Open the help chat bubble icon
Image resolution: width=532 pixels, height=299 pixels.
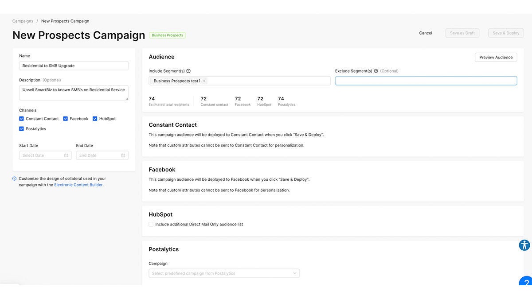(525, 282)
